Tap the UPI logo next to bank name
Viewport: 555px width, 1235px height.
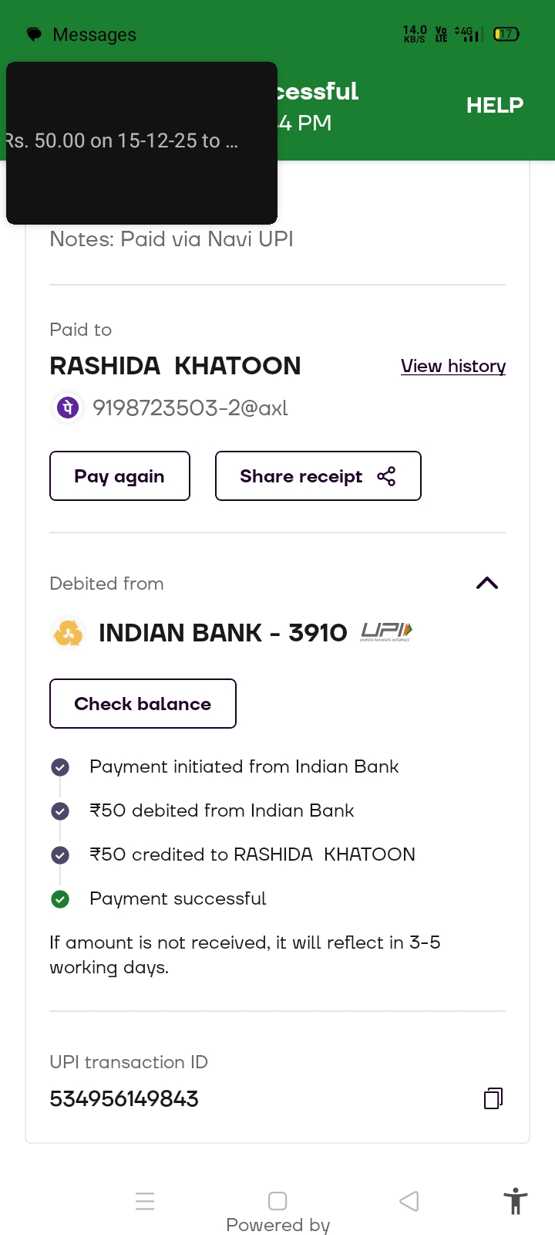[x=386, y=633]
